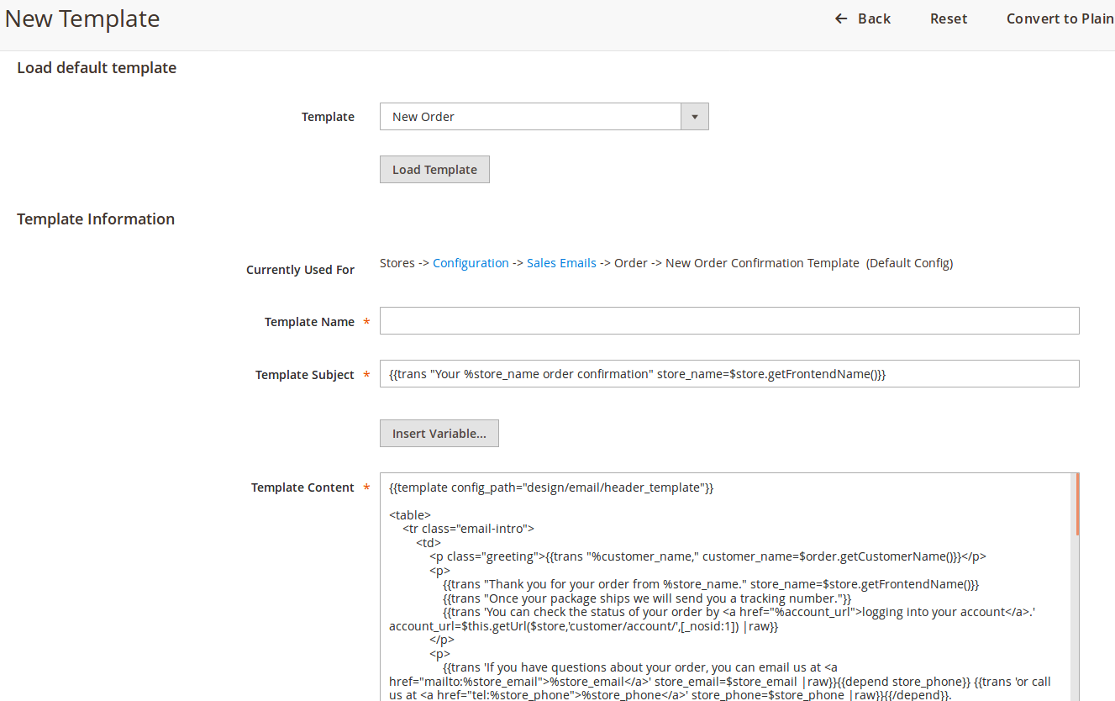Viewport: 1115px width, 701px height.
Task: Open the Insert Variable dialog
Action: [x=439, y=433]
